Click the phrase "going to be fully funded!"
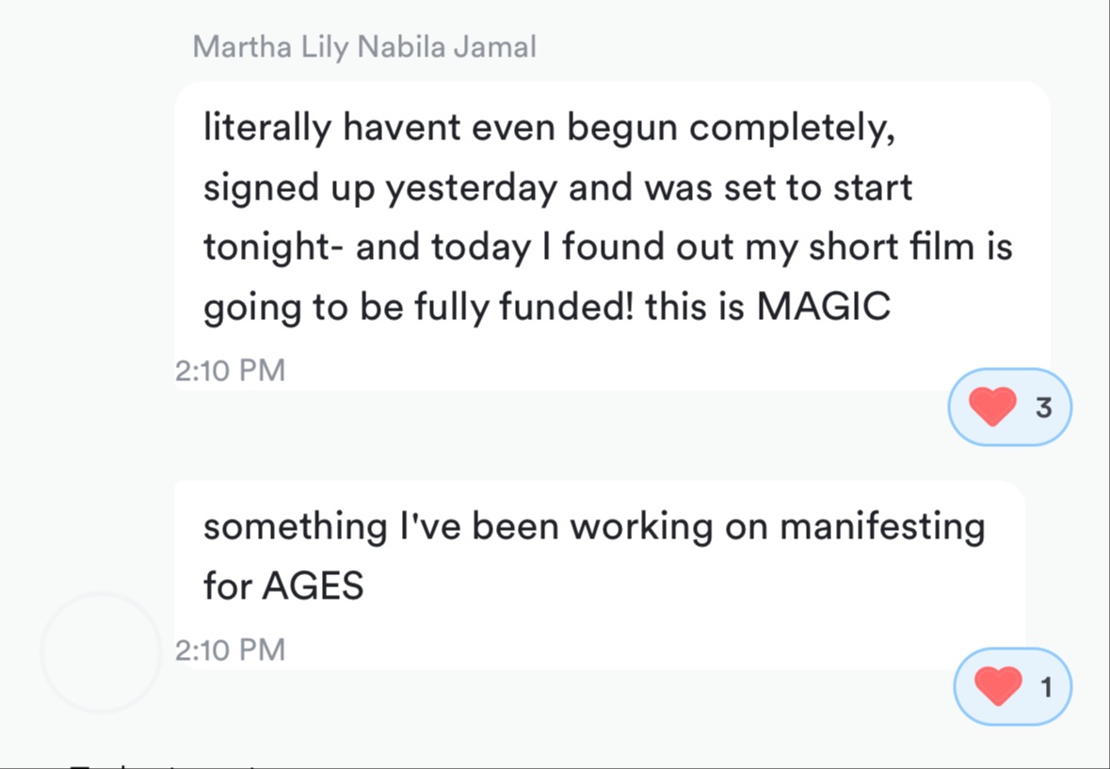 pyautogui.click(x=418, y=308)
